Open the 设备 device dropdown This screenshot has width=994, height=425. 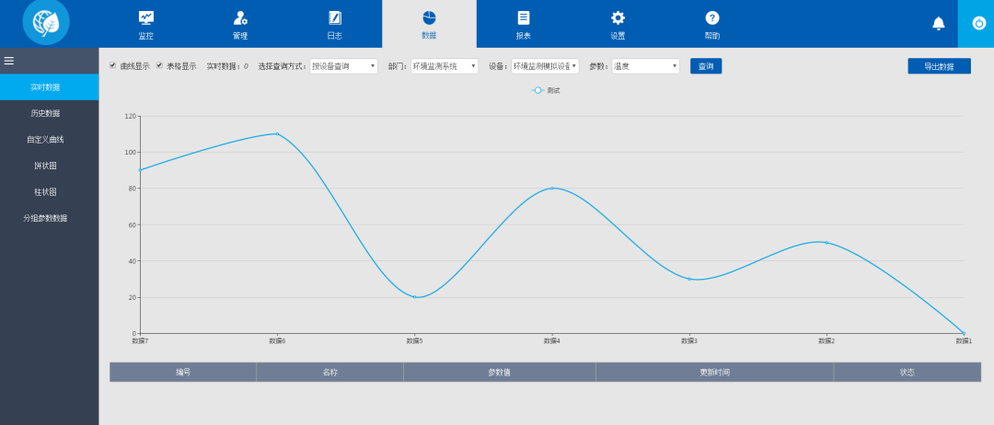click(x=545, y=66)
